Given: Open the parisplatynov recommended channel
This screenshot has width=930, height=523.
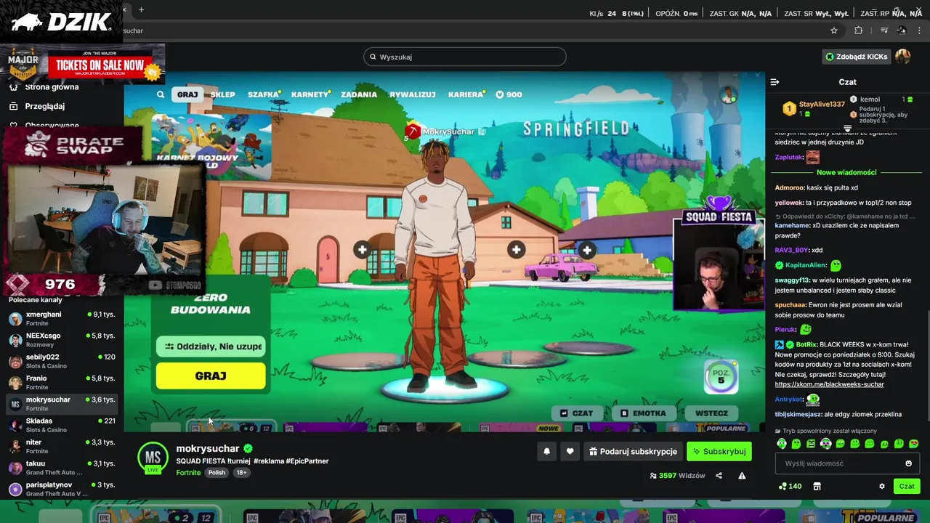Looking at the screenshot, I should click(62, 489).
